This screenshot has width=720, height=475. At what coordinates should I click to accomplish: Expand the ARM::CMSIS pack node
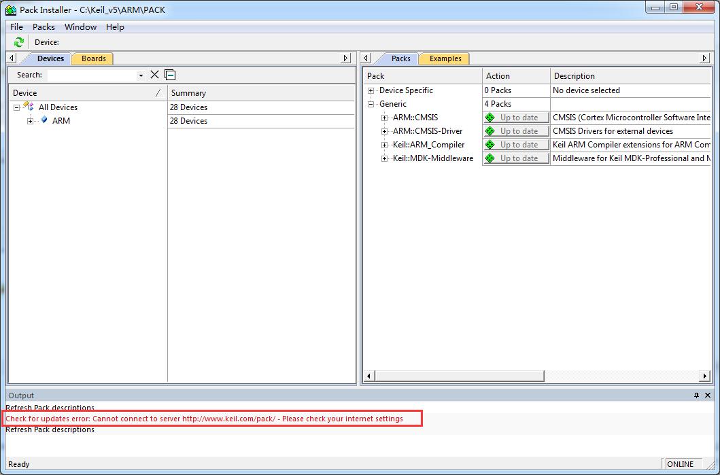(x=384, y=118)
